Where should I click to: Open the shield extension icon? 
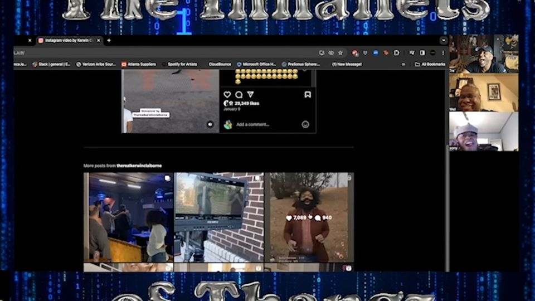[x=365, y=53]
